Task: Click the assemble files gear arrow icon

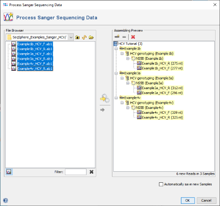Action: pos(105,98)
